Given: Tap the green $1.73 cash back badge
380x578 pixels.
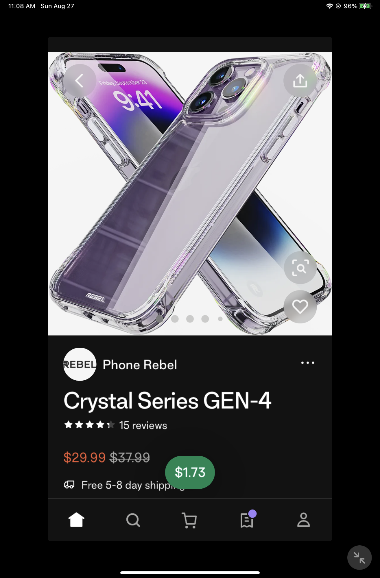Looking at the screenshot, I should pyautogui.click(x=190, y=472).
